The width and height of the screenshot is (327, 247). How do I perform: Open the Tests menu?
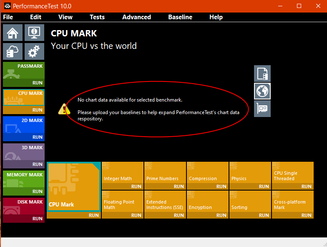click(97, 17)
